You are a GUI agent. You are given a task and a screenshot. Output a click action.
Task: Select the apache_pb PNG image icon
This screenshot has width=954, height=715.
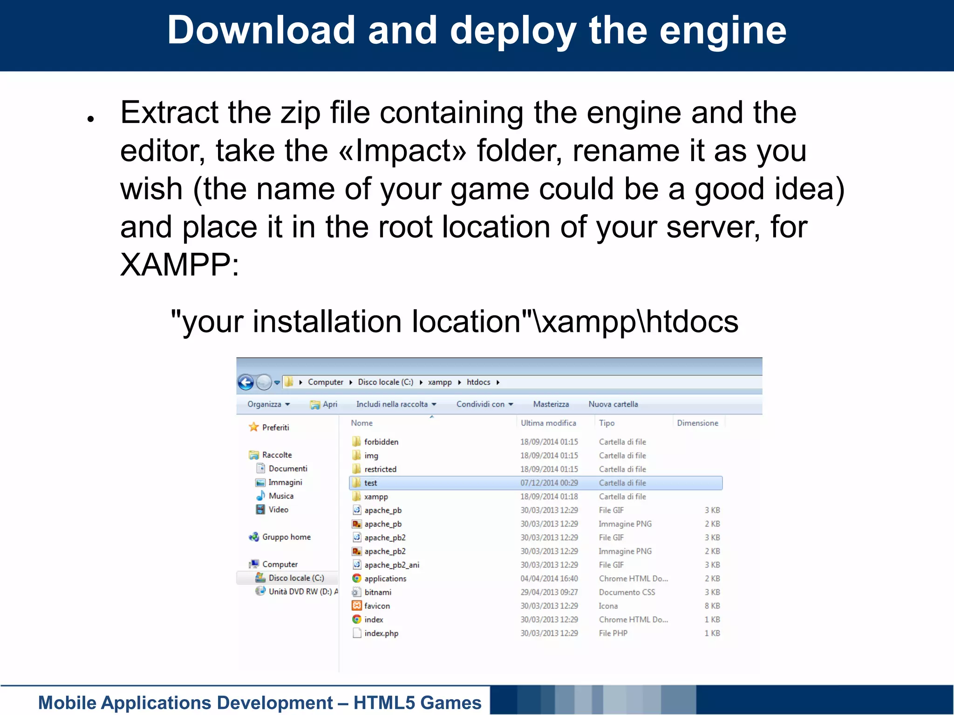point(357,524)
